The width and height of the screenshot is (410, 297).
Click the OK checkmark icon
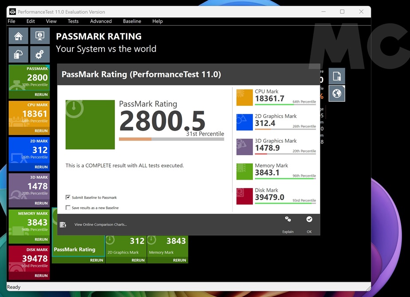coord(309,219)
